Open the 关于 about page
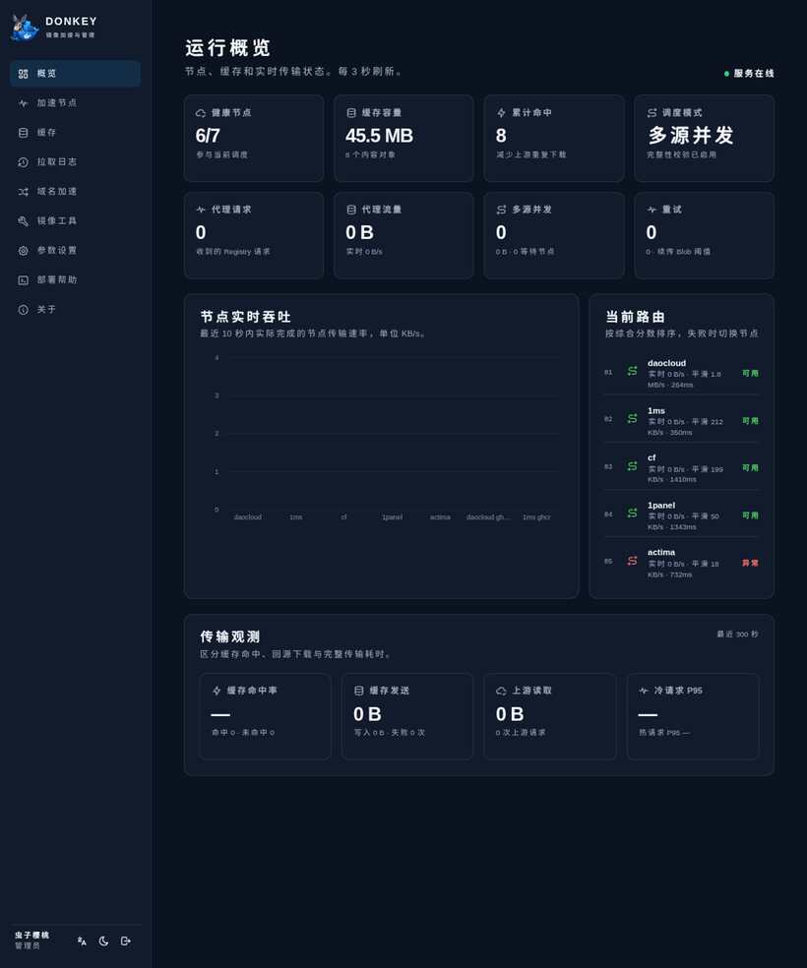 click(75, 309)
